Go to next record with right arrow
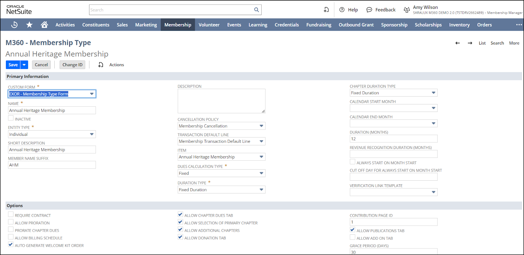524x255 pixels. [x=470, y=43]
